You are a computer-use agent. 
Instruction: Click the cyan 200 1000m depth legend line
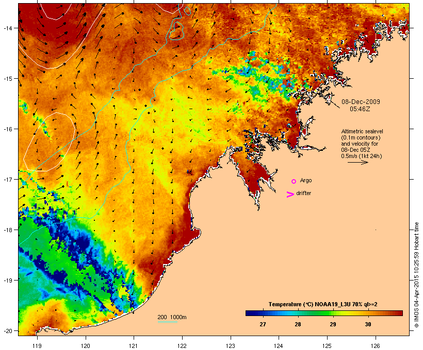(x=168, y=322)
